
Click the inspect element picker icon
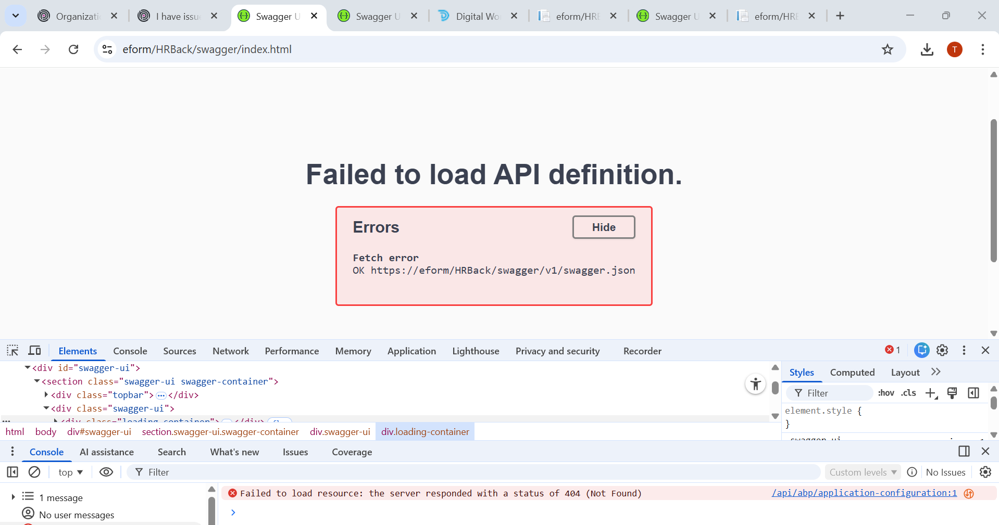(13, 351)
